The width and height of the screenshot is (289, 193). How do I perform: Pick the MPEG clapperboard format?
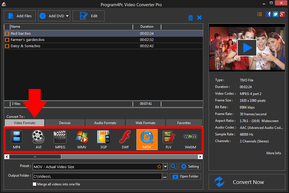pyautogui.click(x=60, y=139)
